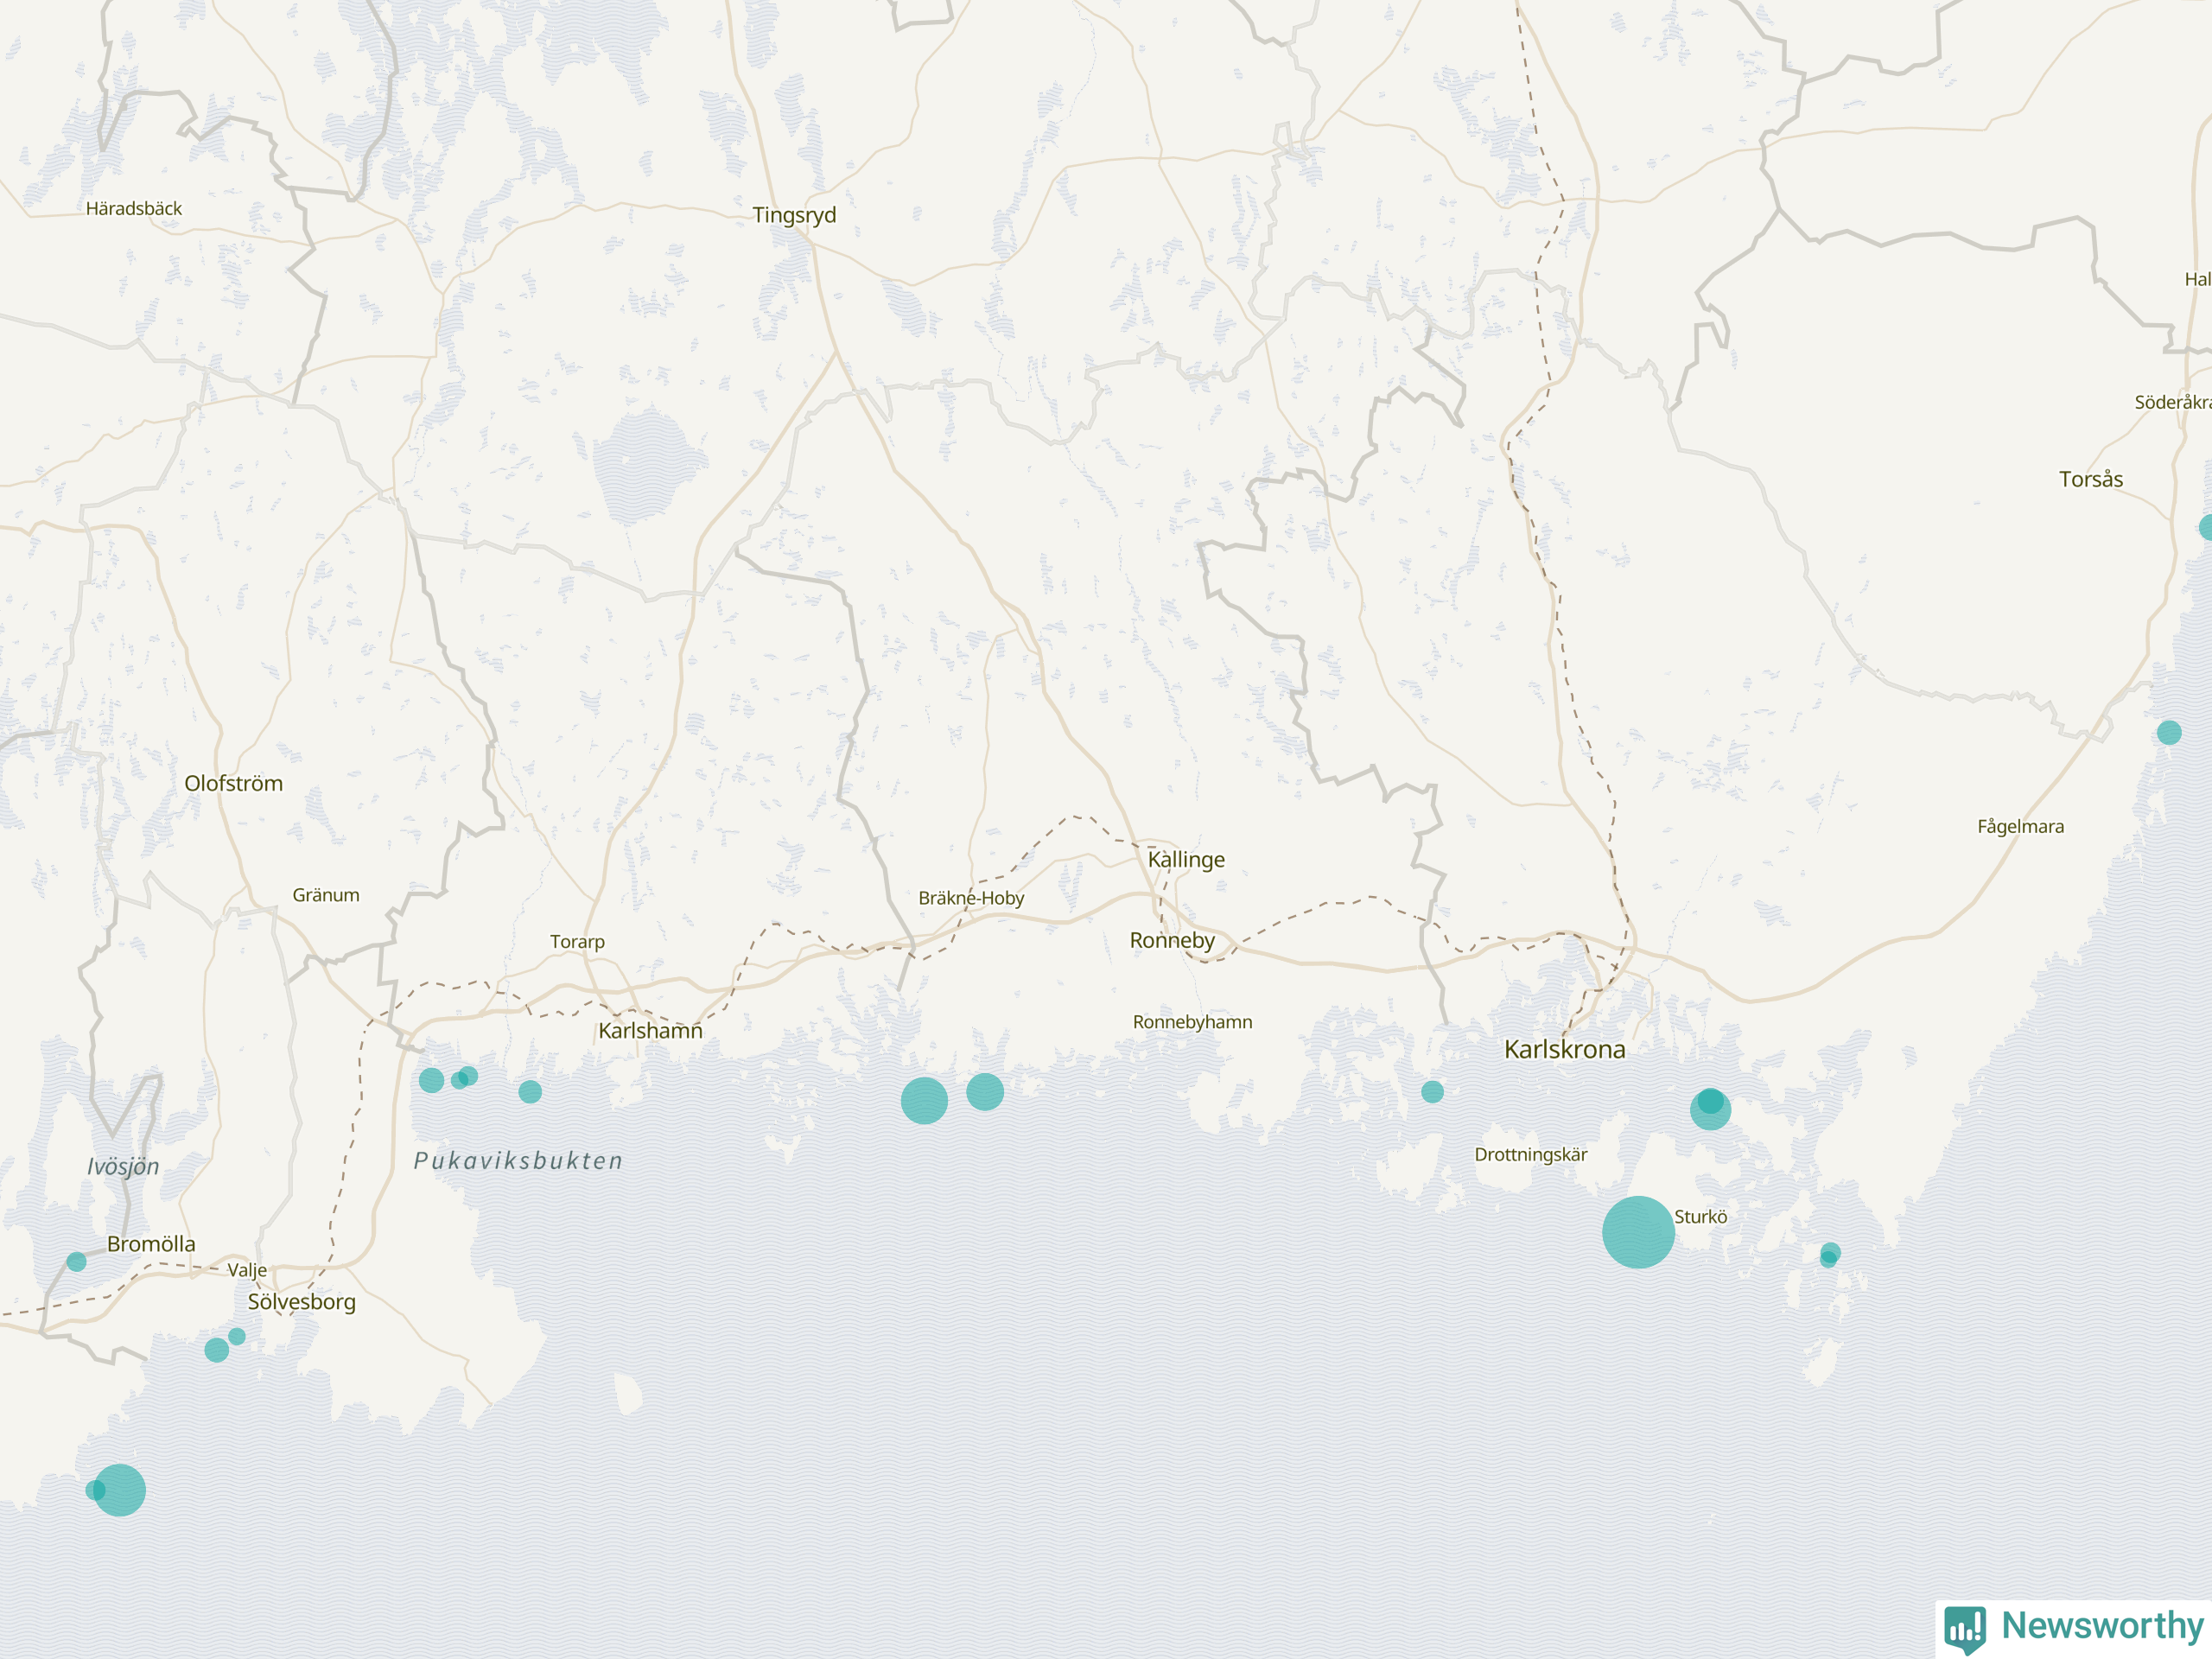Click the small bubble southwest of Karlskrona

pyautogui.click(x=1432, y=1092)
